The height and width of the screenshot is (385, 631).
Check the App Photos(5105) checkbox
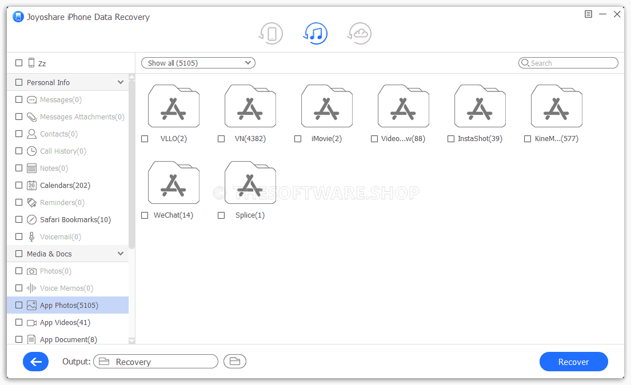point(19,305)
